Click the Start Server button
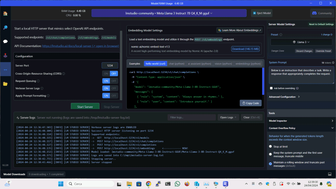Viewport: 336px width, 189px height. 85,107
